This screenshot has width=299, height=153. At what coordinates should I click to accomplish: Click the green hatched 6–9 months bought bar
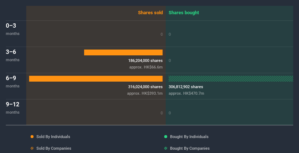(x=231, y=79)
